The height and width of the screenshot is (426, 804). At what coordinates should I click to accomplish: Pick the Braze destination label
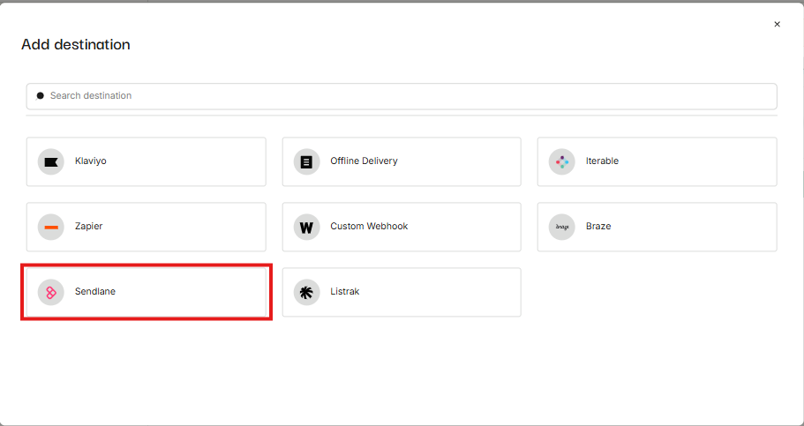(x=598, y=226)
